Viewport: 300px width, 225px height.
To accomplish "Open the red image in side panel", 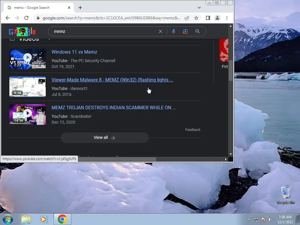I will pos(224,50).
